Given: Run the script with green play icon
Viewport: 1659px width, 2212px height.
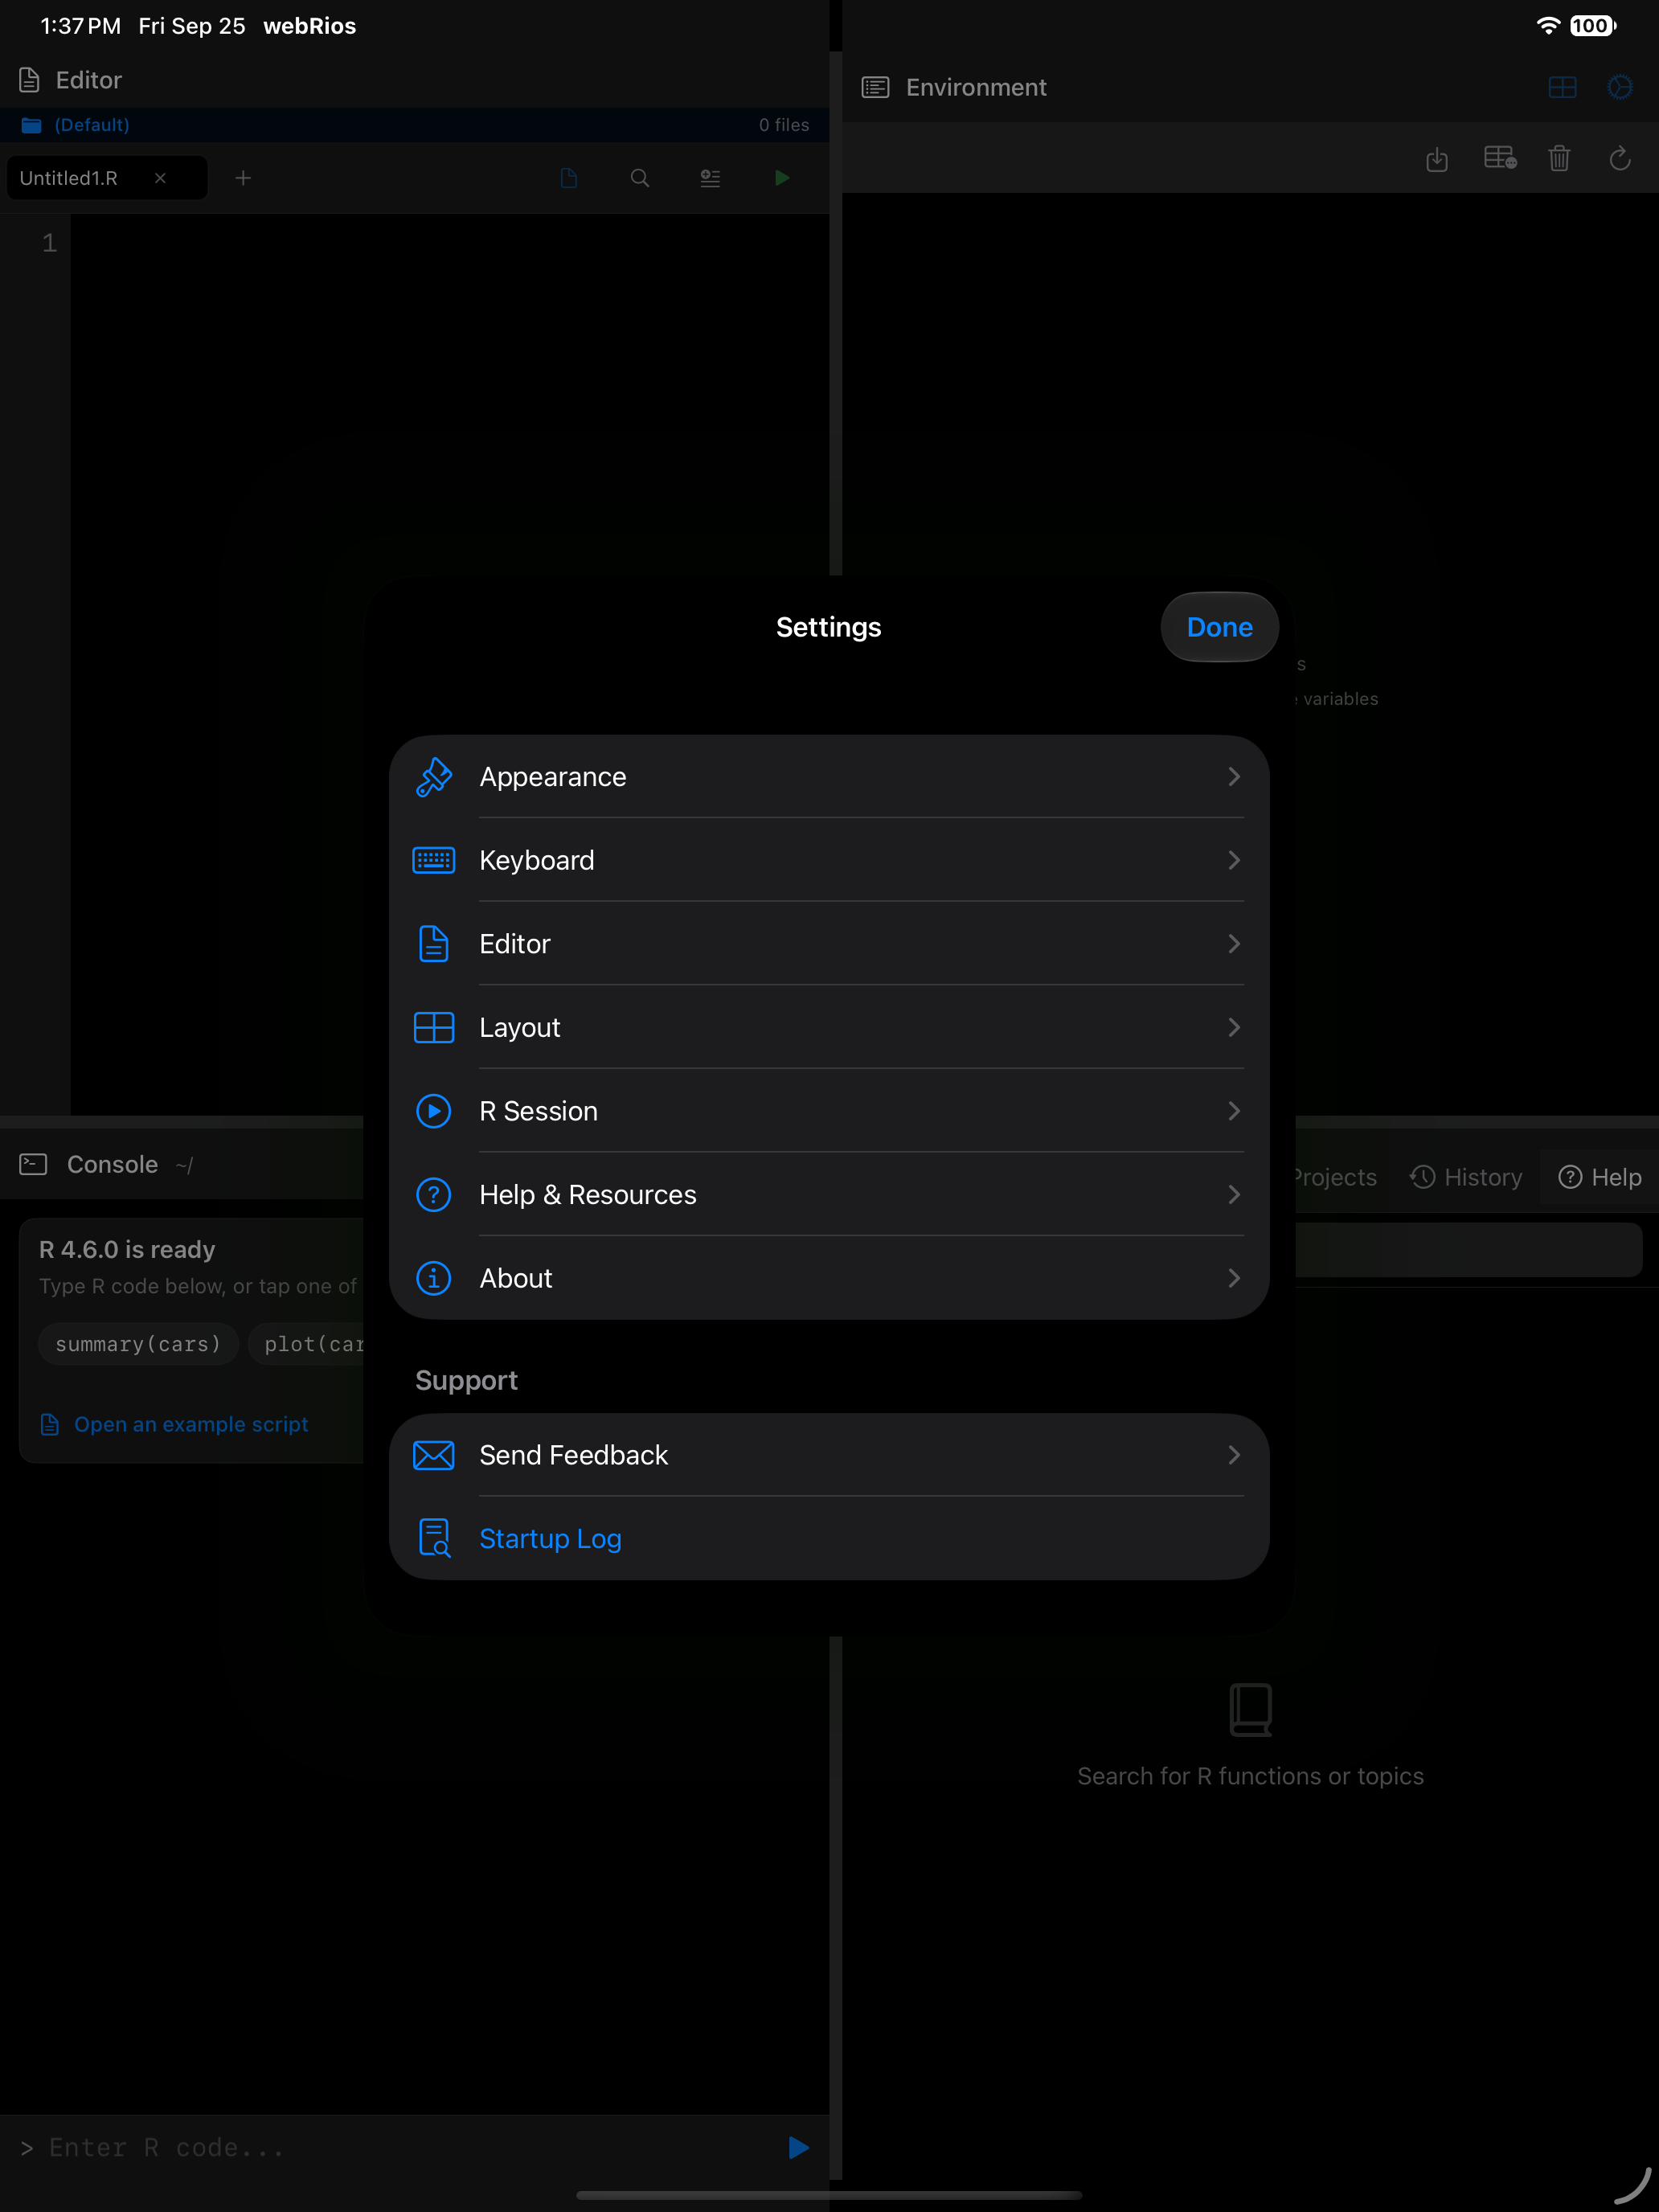Looking at the screenshot, I should pos(782,178).
